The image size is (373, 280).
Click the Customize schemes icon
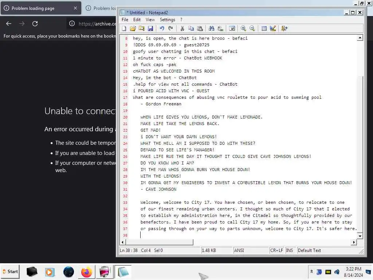click(x=273, y=28)
